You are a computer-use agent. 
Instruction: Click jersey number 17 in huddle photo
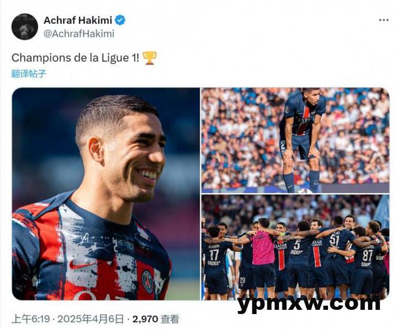pos(214,255)
